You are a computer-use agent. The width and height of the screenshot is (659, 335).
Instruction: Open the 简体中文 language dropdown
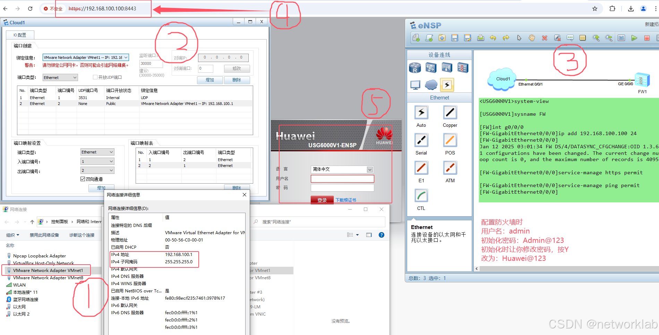(342, 169)
